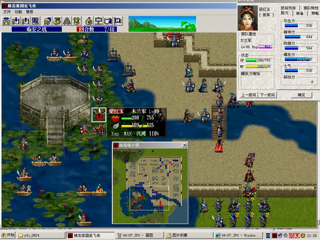
Task: Select the red-robed 梁红玉 unit near bridge
Action: [219, 146]
